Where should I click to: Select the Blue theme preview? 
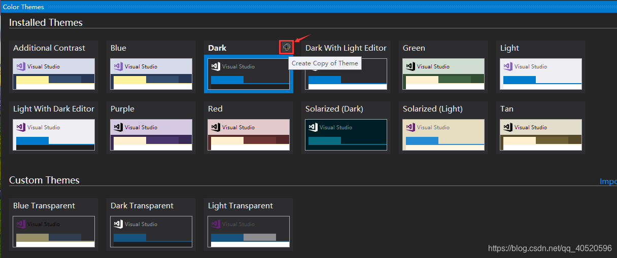(151, 74)
